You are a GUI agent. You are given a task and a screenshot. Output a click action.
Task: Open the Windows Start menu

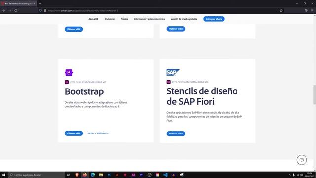pos(4,175)
